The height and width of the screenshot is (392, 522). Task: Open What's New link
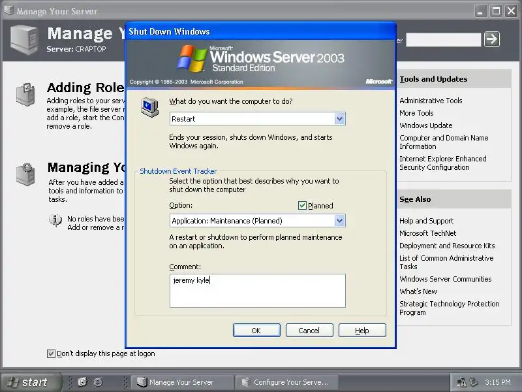(x=418, y=291)
